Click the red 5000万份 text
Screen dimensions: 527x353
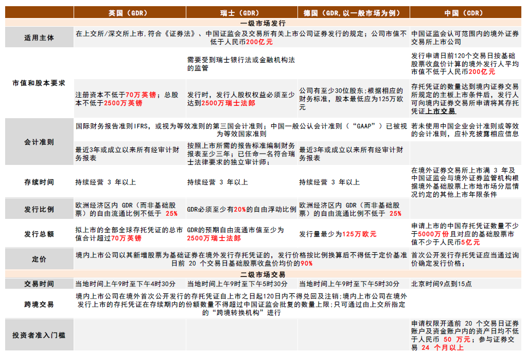(433, 234)
